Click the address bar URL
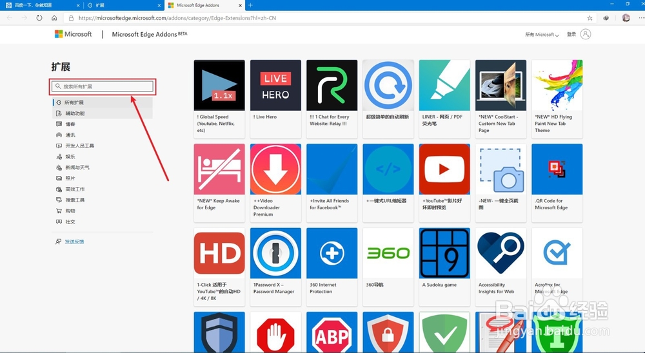The image size is (645, 353). tap(177, 18)
